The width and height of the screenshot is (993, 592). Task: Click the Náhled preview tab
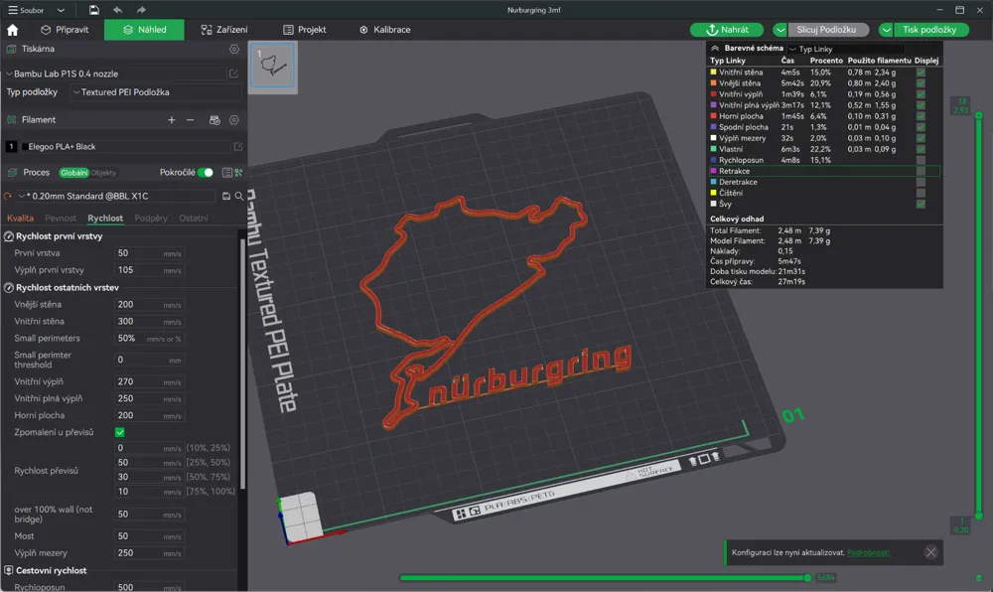click(x=144, y=30)
